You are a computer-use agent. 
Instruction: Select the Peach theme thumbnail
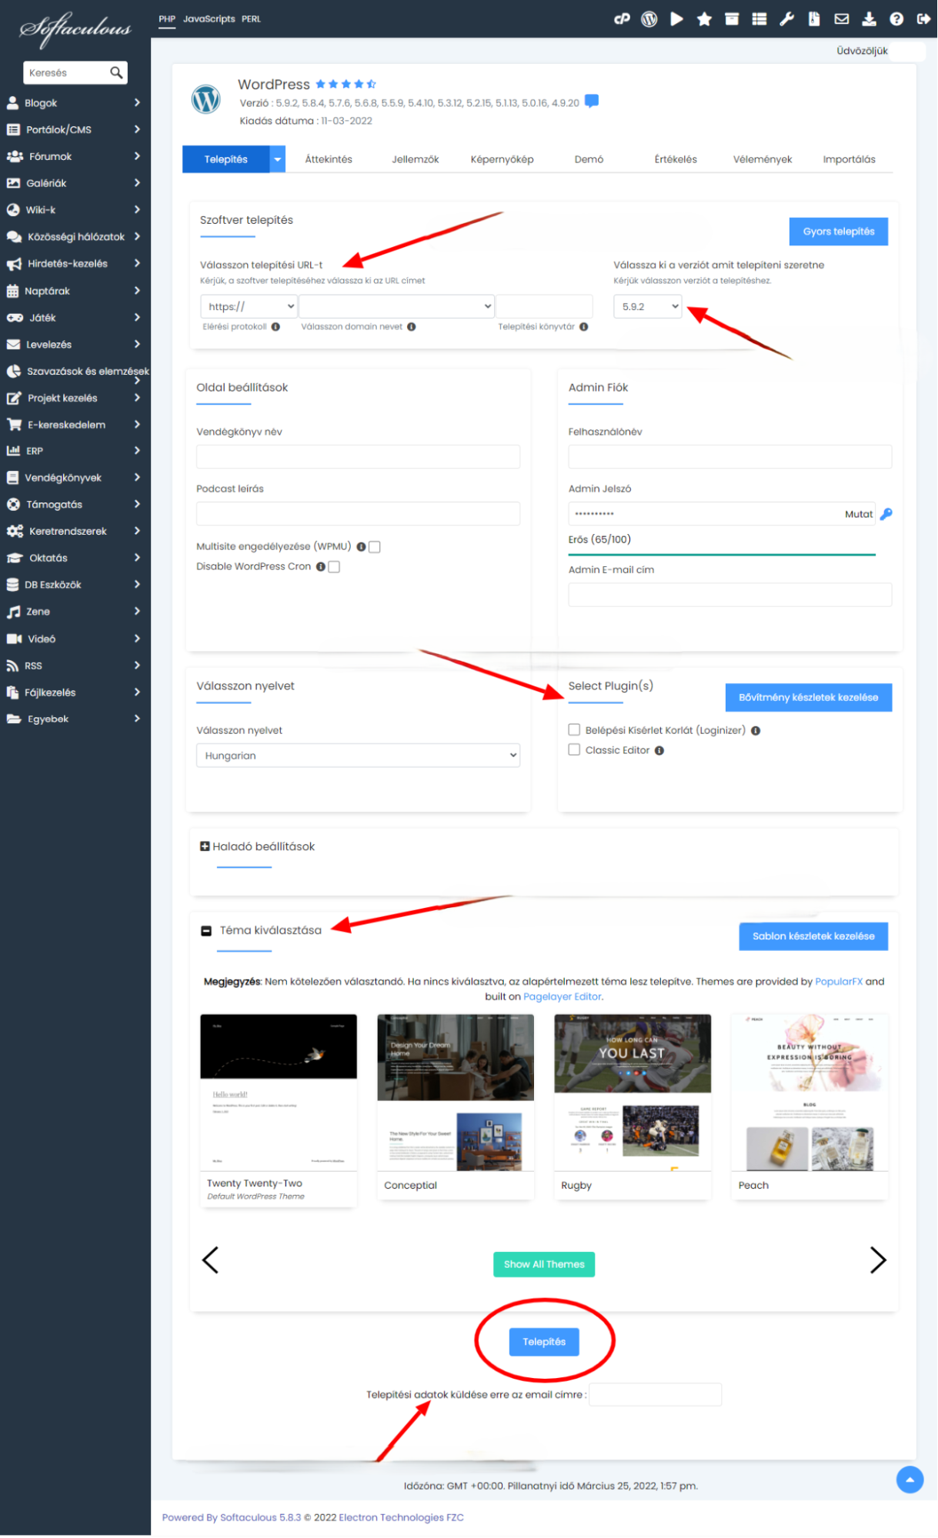809,1093
